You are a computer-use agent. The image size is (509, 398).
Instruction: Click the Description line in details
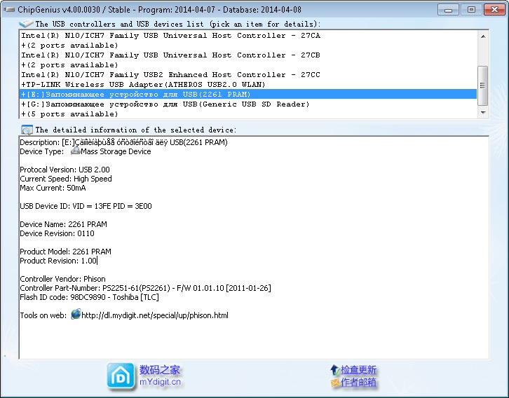[123, 142]
